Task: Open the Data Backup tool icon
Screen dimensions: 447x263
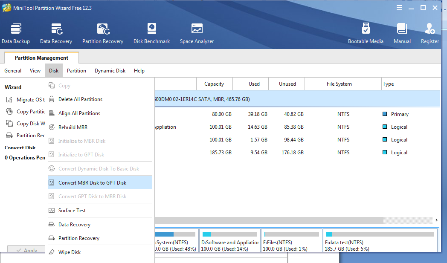Action: [x=16, y=29]
